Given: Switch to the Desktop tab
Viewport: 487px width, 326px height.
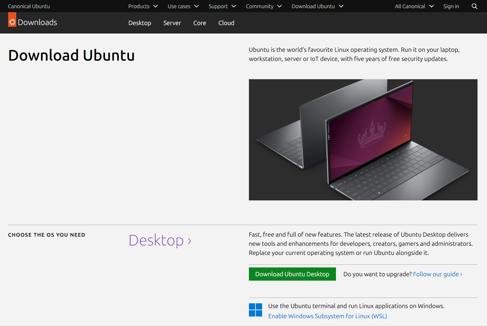Looking at the screenshot, I should click(140, 23).
